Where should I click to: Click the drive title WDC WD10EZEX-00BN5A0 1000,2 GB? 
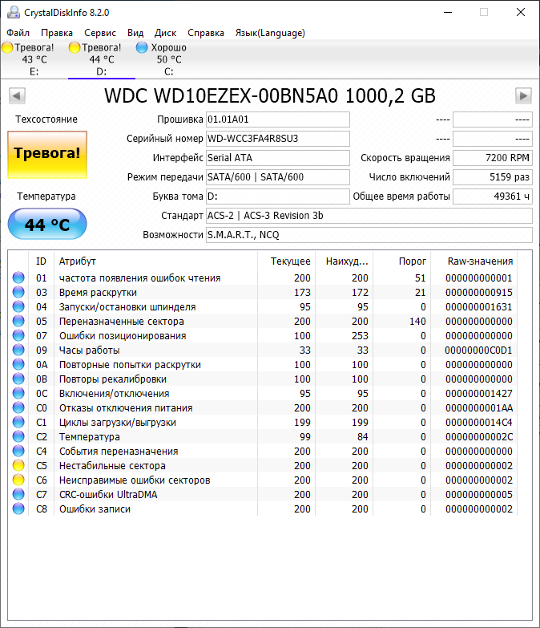pyautogui.click(x=270, y=95)
